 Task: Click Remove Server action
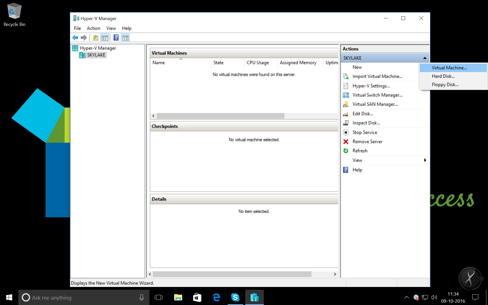pos(367,142)
